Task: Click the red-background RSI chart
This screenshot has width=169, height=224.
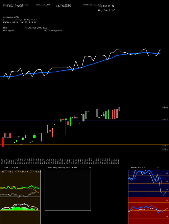Action: [148, 210]
